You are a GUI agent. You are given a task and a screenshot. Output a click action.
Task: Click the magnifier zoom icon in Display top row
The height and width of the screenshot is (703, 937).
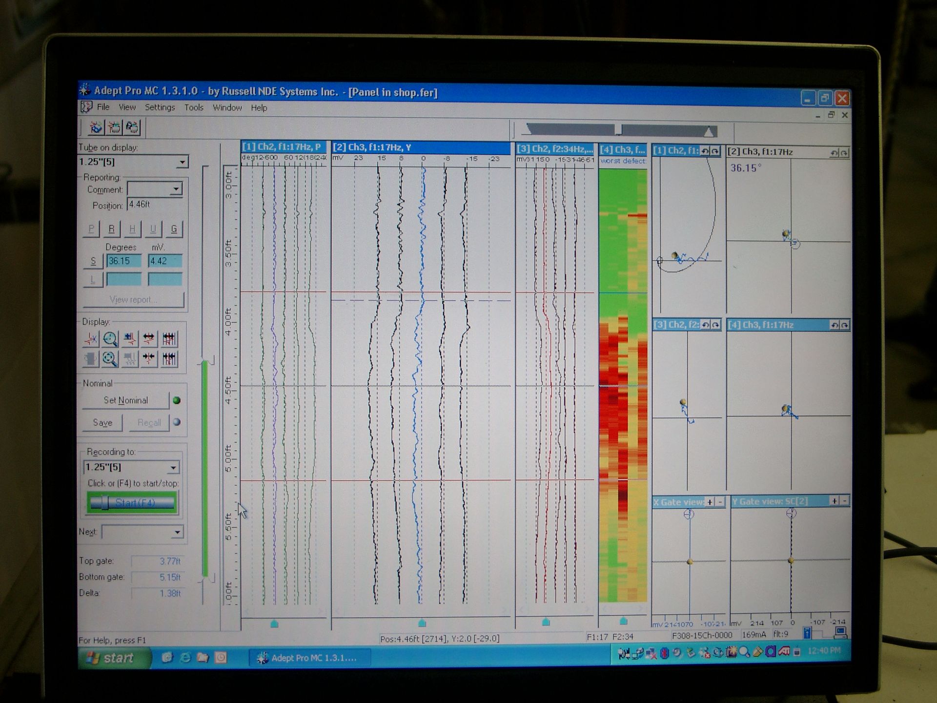point(110,338)
